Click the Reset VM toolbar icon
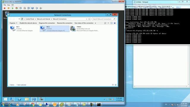190x107 pixels. [x=17, y=8]
